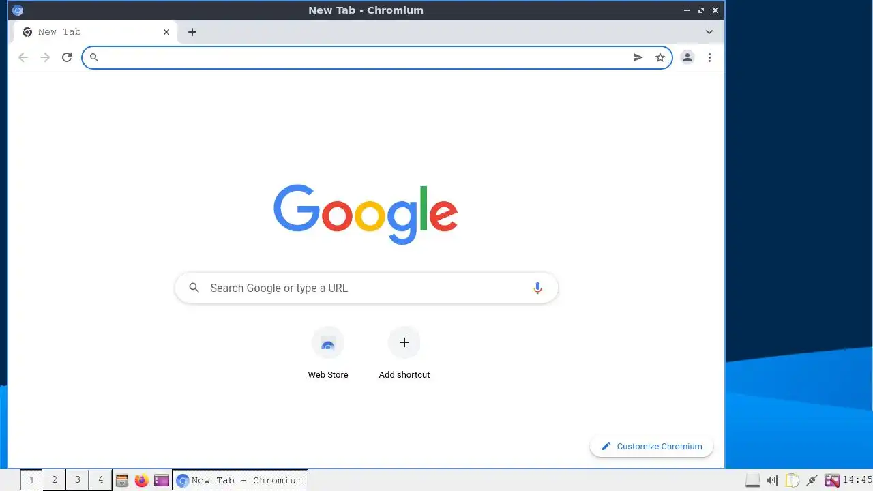Maximize the Chromium window
This screenshot has height=491, width=873.
tap(701, 10)
